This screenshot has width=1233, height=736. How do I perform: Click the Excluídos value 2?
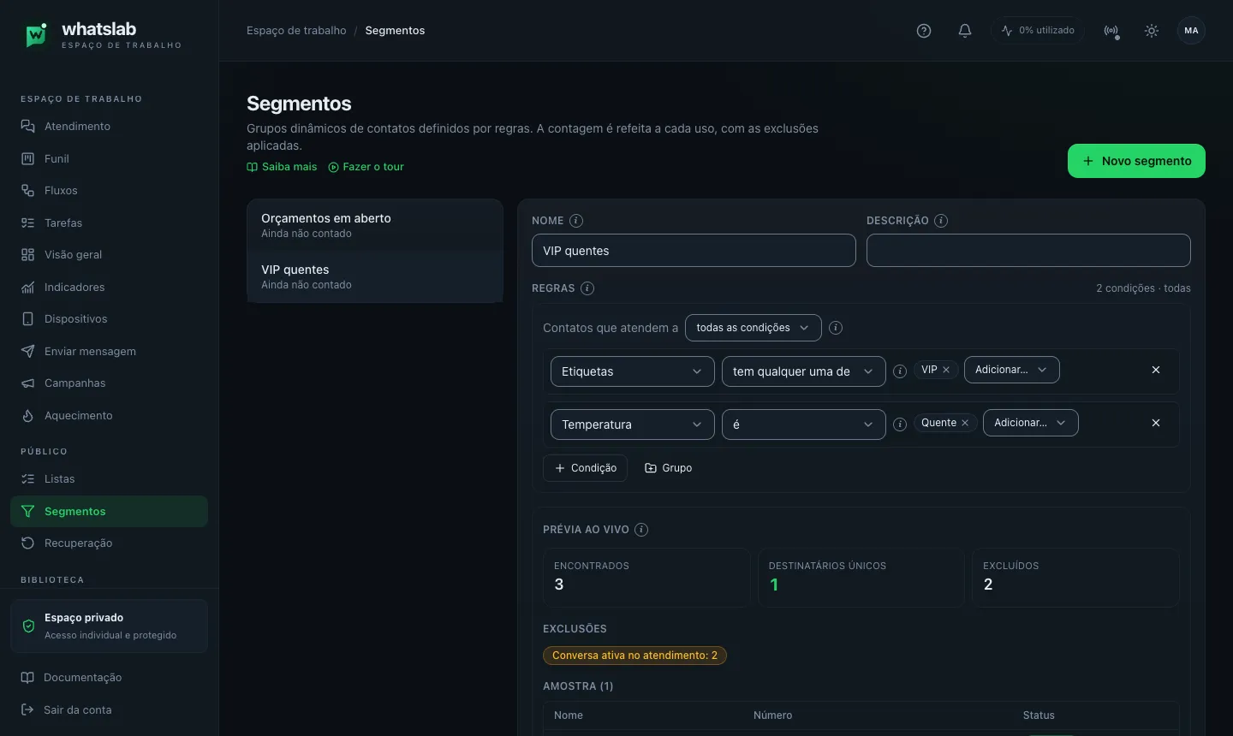[988, 585]
